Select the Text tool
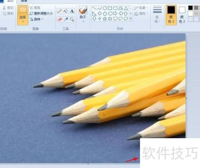The image size is (200, 168). [72, 11]
